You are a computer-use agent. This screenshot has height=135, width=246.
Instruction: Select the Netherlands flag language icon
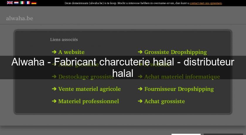click(16, 3)
